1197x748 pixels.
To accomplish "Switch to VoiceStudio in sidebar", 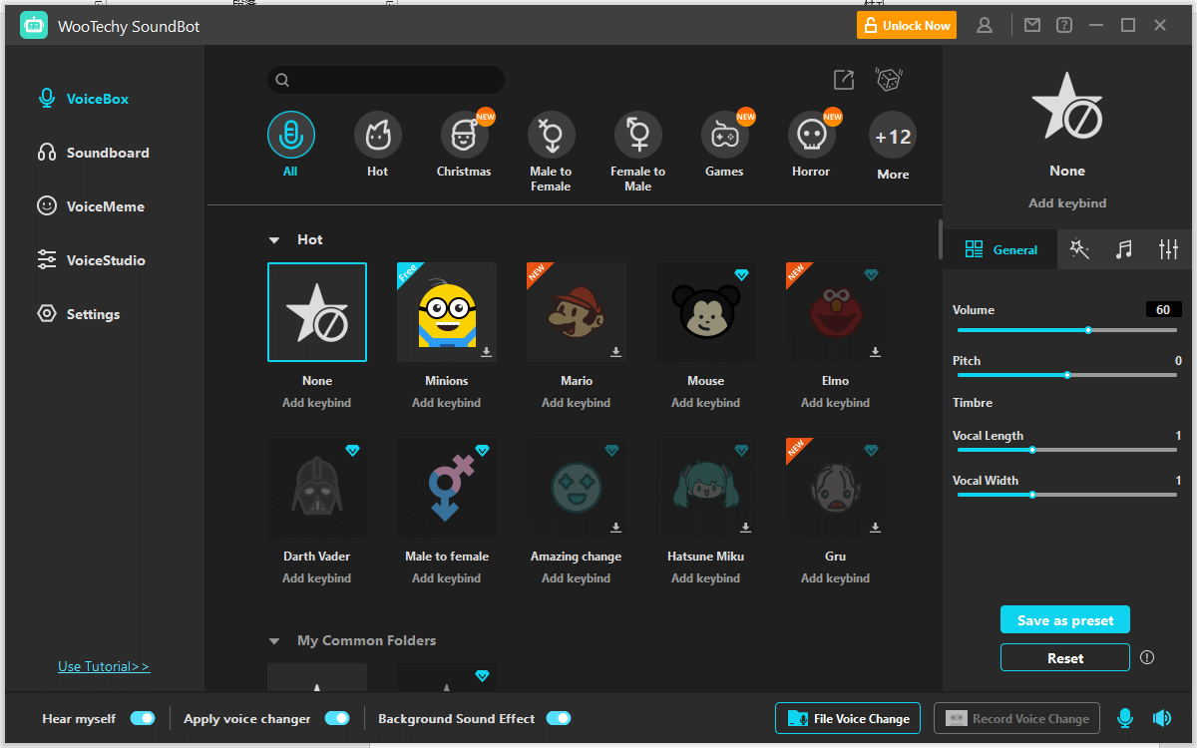I will (105, 260).
